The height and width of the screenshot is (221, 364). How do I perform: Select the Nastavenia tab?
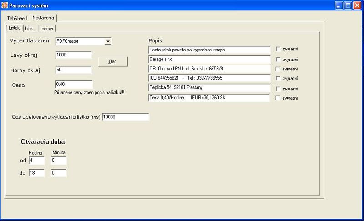pyautogui.click(x=44, y=18)
